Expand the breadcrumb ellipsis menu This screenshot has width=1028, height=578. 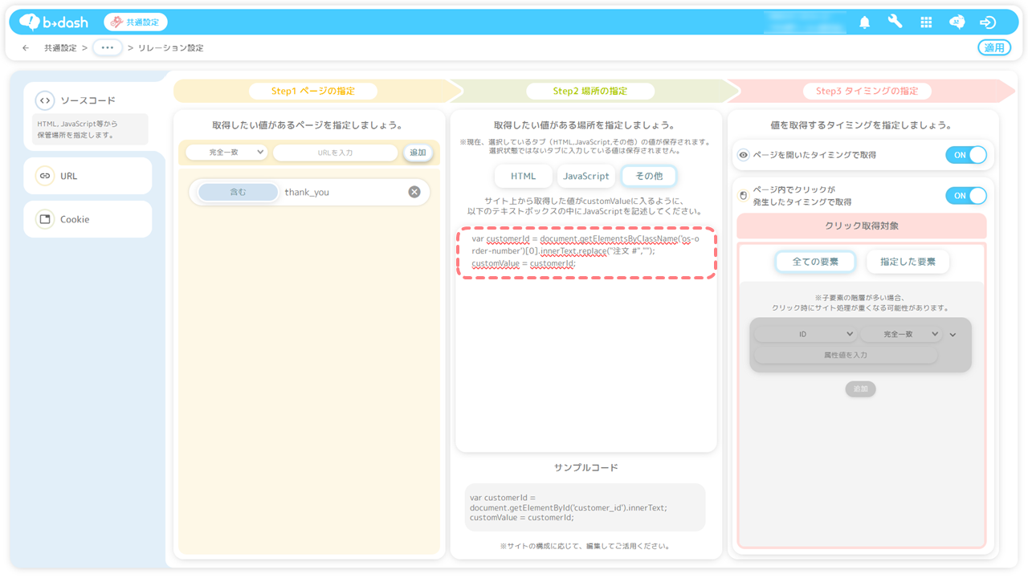pyautogui.click(x=108, y=48)
